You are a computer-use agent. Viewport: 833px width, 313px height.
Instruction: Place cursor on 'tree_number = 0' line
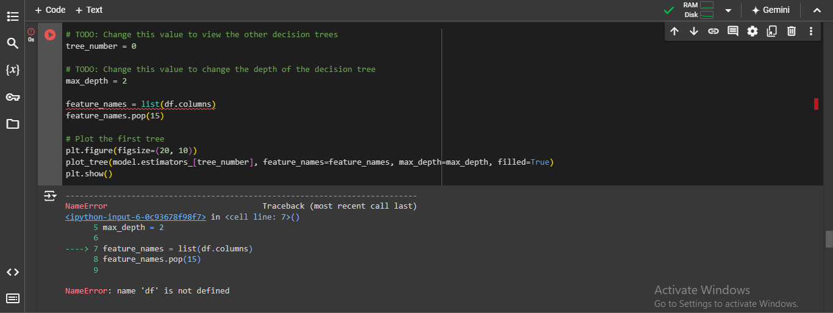click(x=101, y=46)
